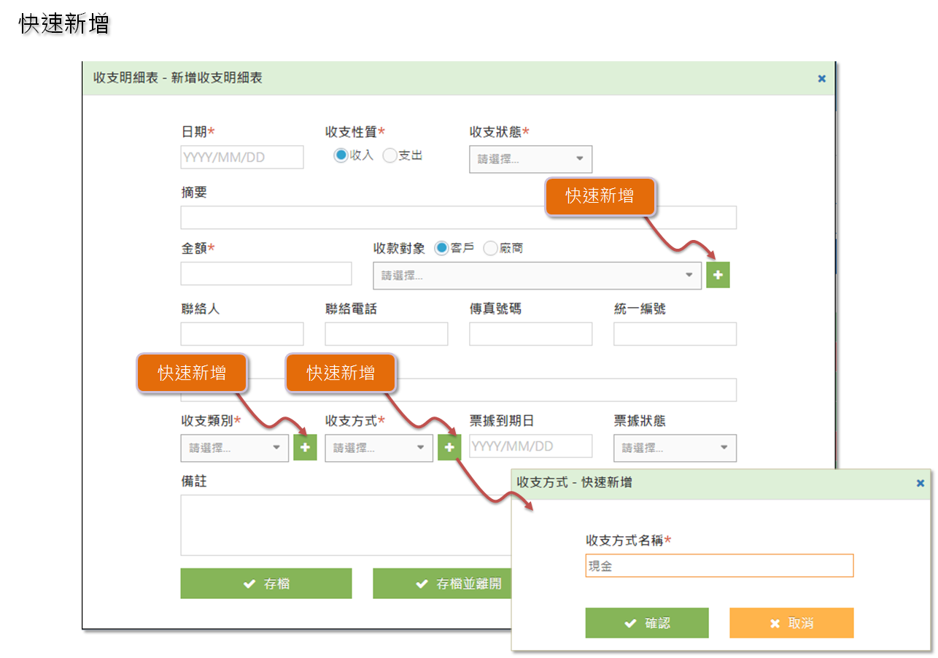Viewport: 938px width, 658px height.
Task: Confirm with the 確認 button
Action: pyautogui.click(x=646, y=623)
